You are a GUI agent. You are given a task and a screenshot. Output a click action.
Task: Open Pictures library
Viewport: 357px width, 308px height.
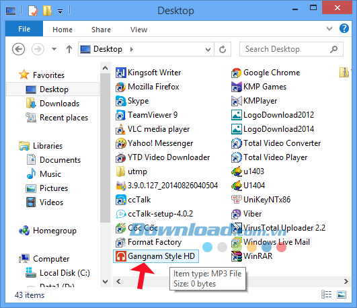[x=47, y=188]
